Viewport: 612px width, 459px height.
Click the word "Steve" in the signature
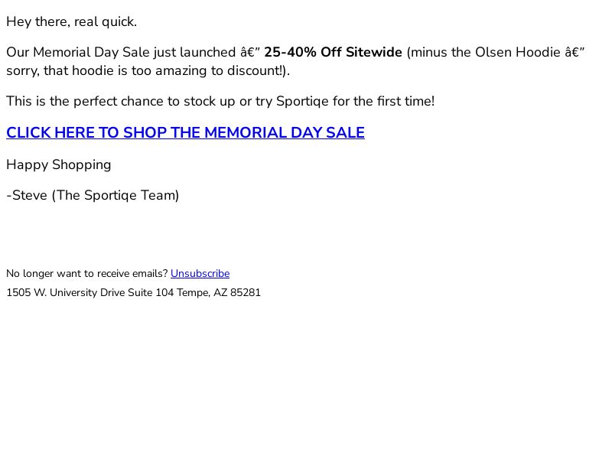click(30, 195)
